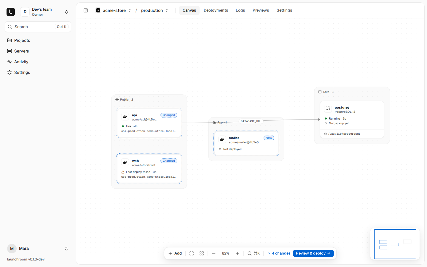427x267 pixels.
Task: Click the Docker icon on api card
Action: click(x=125, y=117)
